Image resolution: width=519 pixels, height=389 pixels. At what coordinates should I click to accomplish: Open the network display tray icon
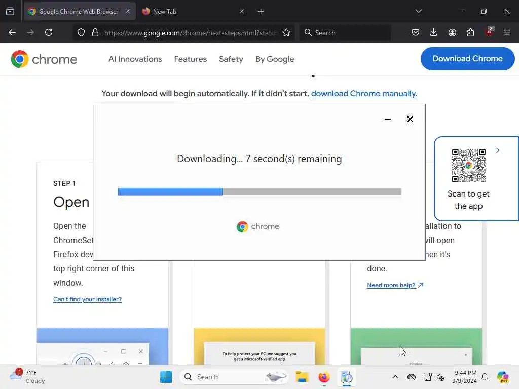pos(427,377)
